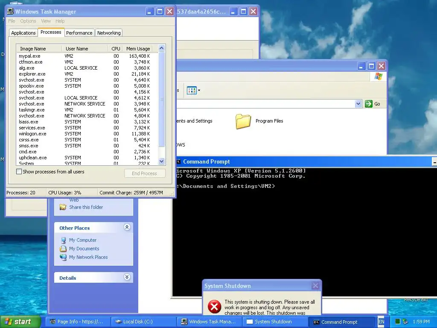Click the My Network Places icon
Image resolution: width=437 pixels, height=328 pixels.
(x=63, y=257)
